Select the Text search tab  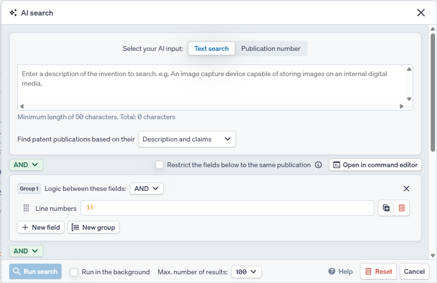(x=211, y=48)
